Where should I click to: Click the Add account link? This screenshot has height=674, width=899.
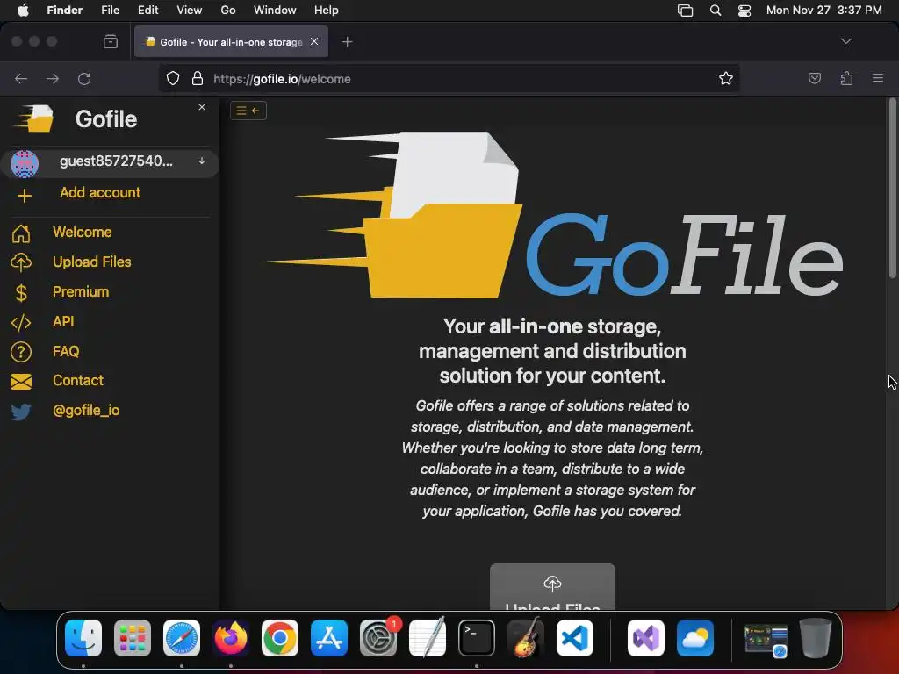pos(100,192)
